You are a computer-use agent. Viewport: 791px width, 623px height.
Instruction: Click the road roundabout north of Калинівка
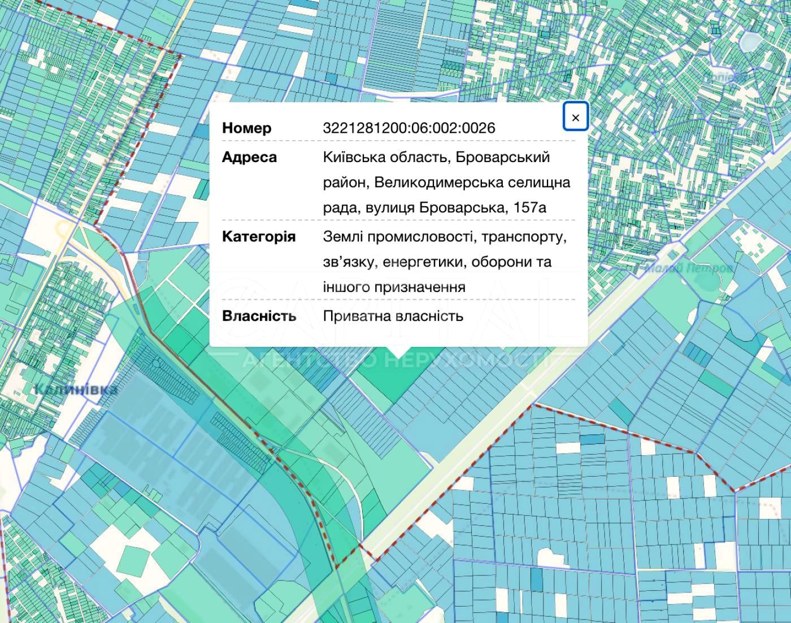(x=64, y=229)
